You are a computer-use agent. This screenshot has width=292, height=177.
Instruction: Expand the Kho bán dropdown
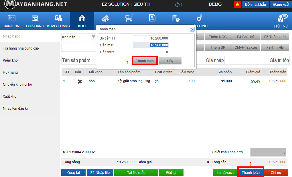click(93, 37)
